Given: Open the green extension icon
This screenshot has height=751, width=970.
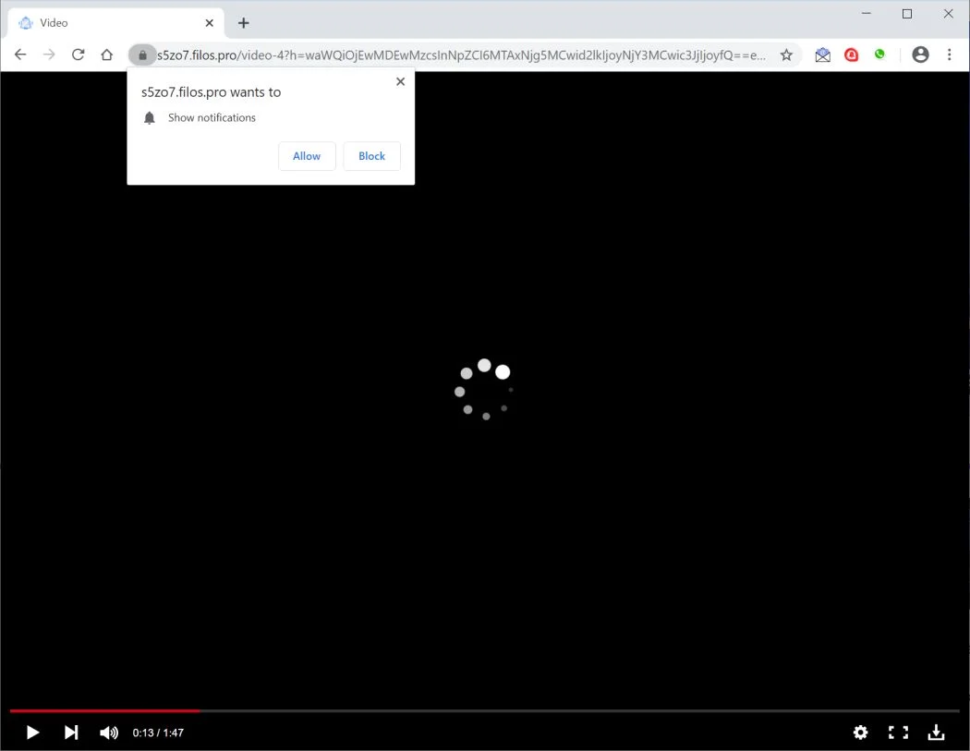Looking at the screenshot, I should pyautogui.click(x=879, y=55).
